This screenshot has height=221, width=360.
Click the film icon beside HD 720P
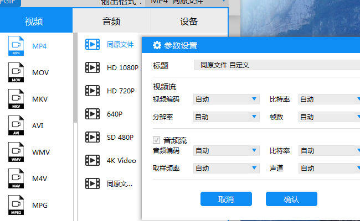[x=92, y=91]
